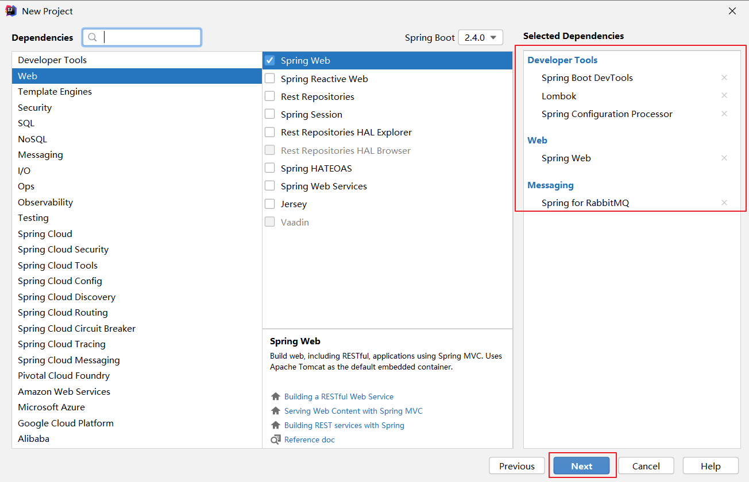Open Pivotal Cloud Foundry category

137,375
